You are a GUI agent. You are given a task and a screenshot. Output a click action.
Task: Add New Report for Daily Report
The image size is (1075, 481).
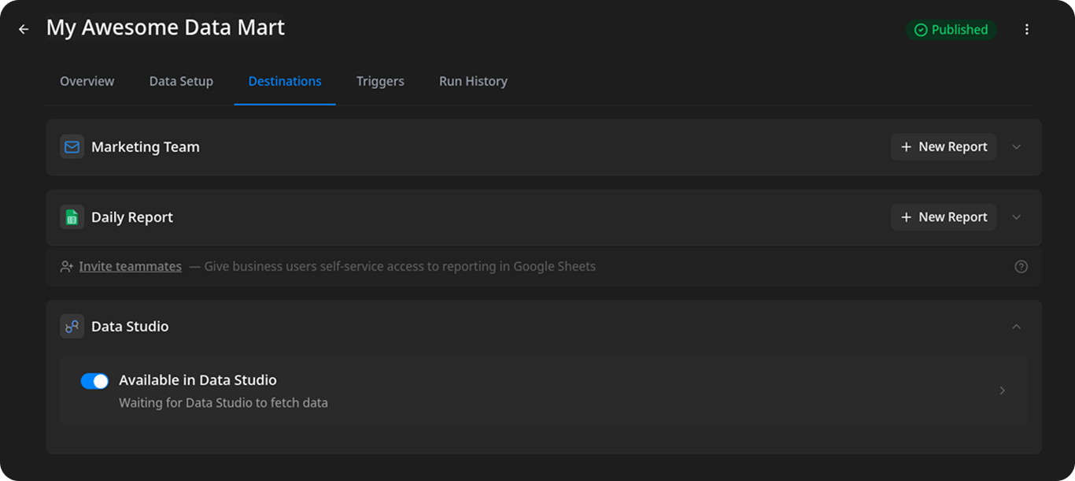[944, 217]
